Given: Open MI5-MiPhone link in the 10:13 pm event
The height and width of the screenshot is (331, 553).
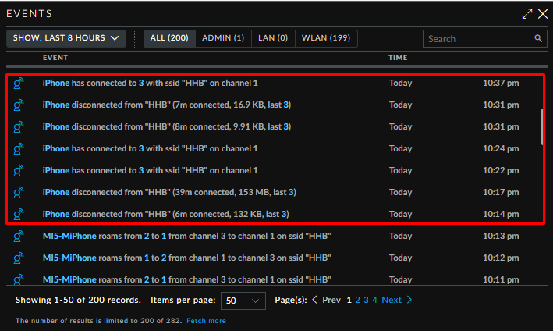Looking at the screenshot, I should 69,236.
